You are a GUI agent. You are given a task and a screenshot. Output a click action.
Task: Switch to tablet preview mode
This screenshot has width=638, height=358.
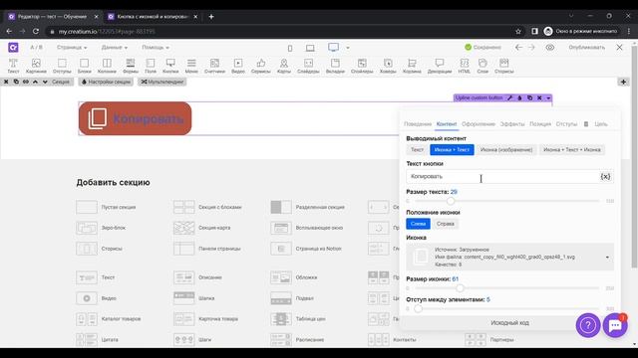coord(310,48)
